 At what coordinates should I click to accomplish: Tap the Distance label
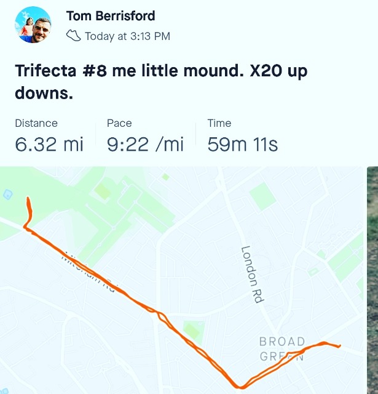click(36, 123)
